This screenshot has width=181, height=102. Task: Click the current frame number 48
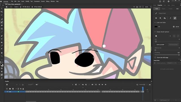tap(36, 84)
